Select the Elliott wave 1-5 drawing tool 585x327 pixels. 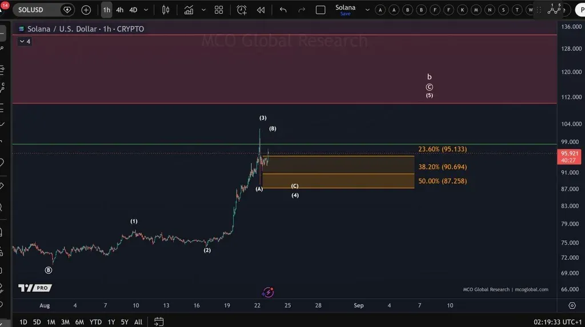point(554,9)
